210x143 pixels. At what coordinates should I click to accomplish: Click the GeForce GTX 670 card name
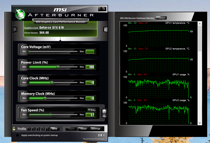pos(51,28)
